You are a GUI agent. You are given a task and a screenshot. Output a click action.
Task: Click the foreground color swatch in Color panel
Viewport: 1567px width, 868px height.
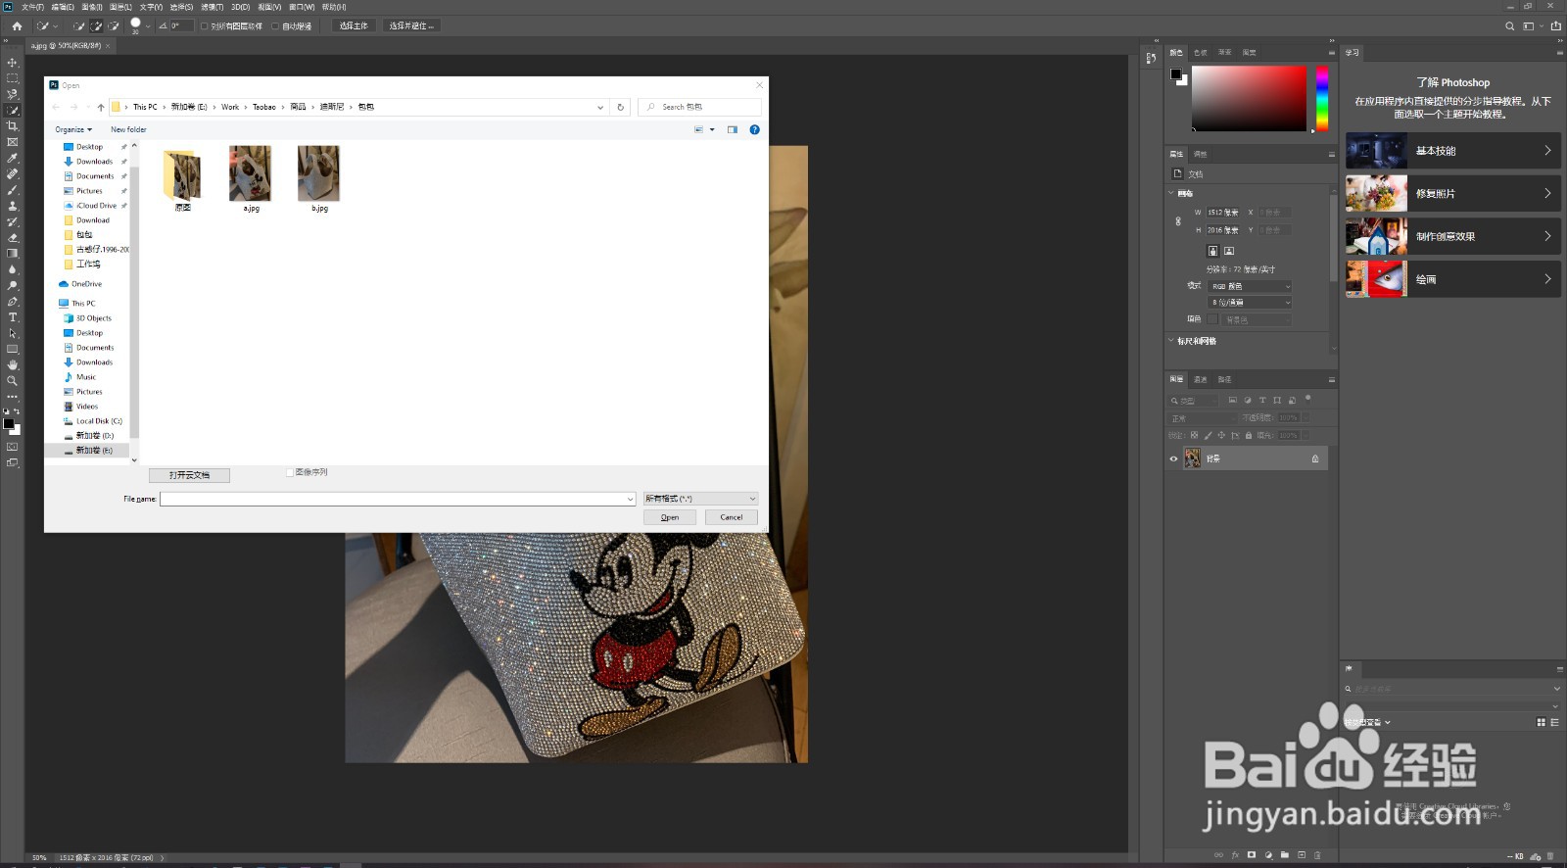coord(1175,73)
